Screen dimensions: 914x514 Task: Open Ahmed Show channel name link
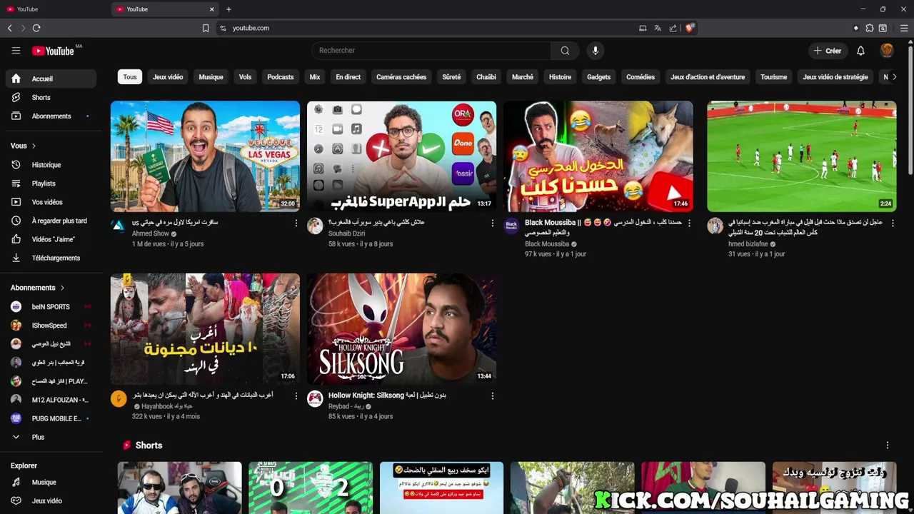(x=151, y=233)
